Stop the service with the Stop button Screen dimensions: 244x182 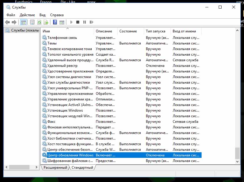[78, 22]
